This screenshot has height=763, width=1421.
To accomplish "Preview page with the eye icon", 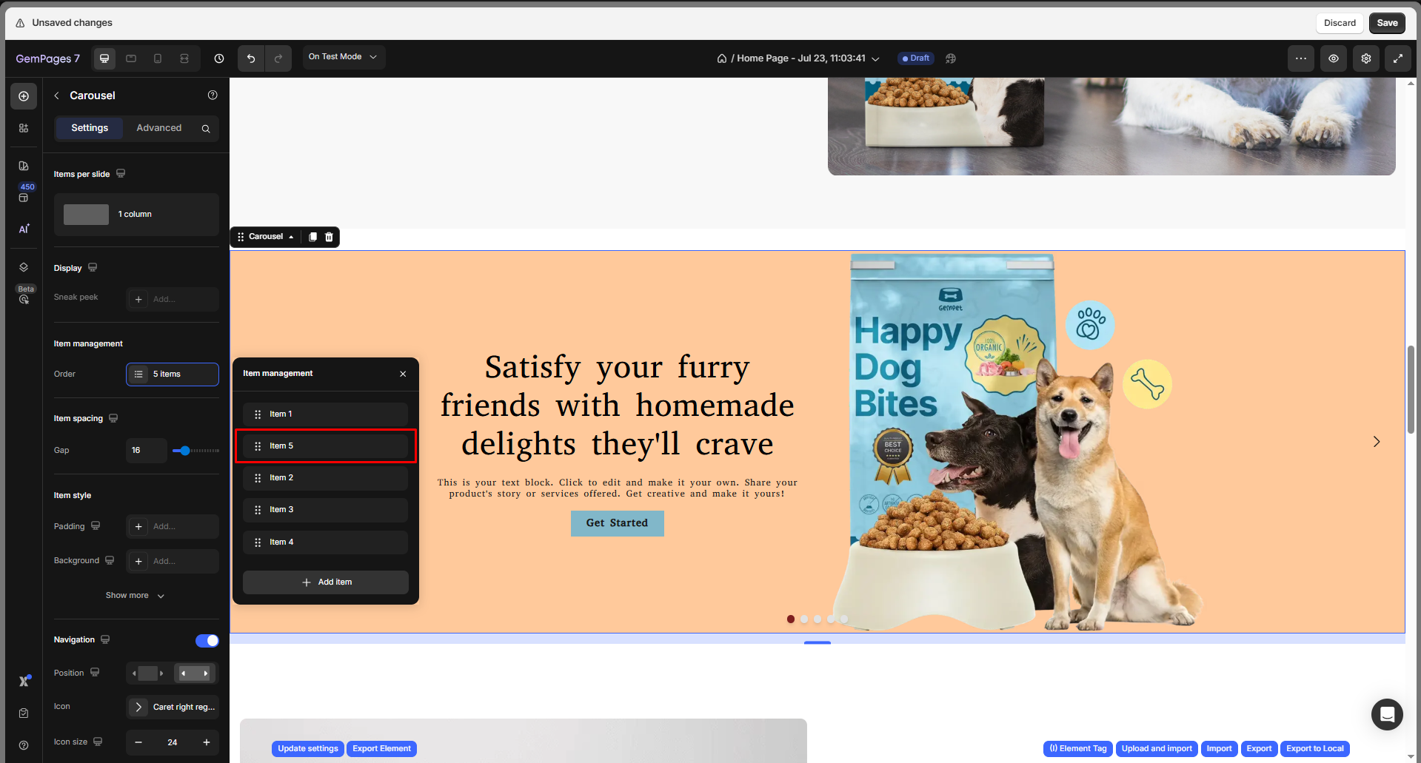I will point(1334,58).
